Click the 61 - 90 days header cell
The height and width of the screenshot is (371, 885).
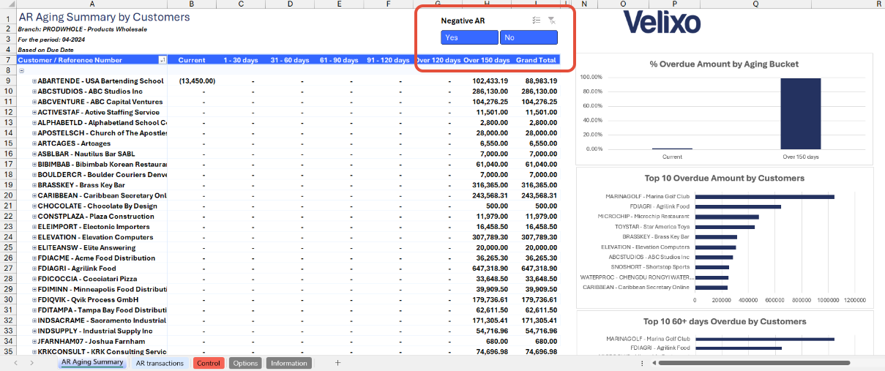pyautogui.click(x=340, y=60)
